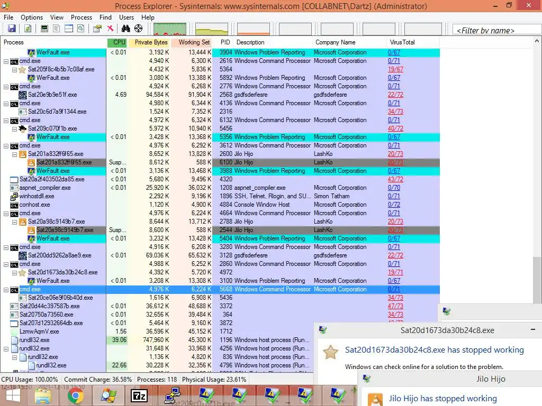
Task: Click the Windows Start button
Action: pos(13,396)
